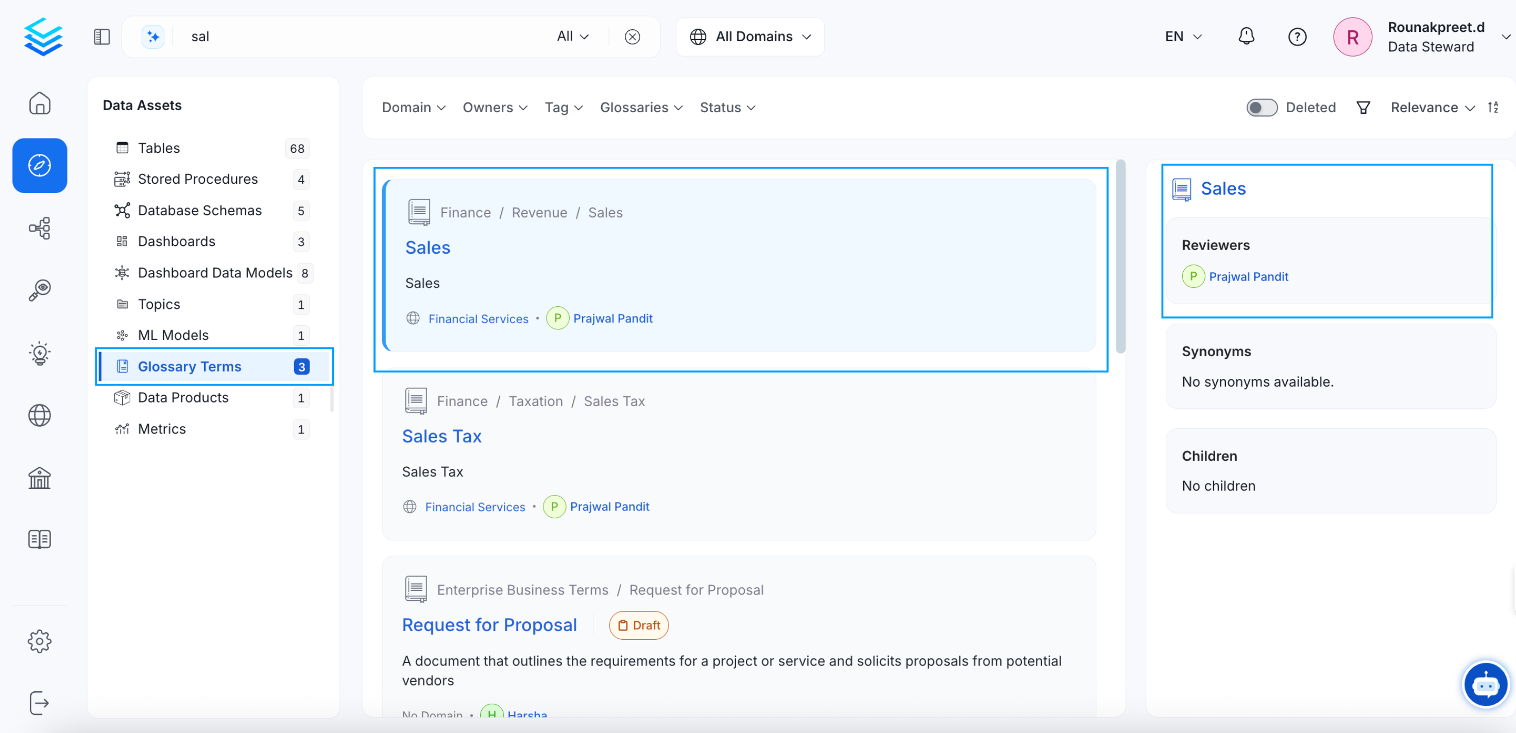Select Data Products asset category

pos(182,398)
